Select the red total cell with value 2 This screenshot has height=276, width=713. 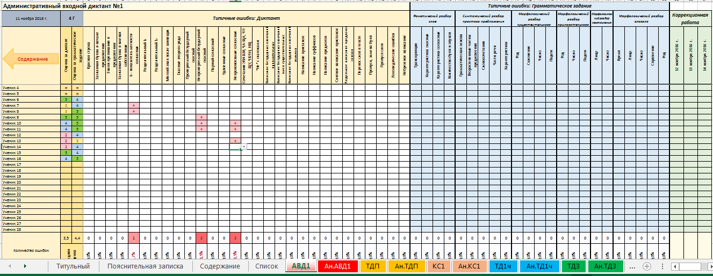133,238
